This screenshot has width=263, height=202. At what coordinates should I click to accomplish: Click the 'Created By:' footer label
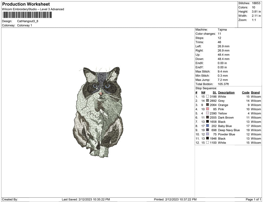click(x=10, y=199)
